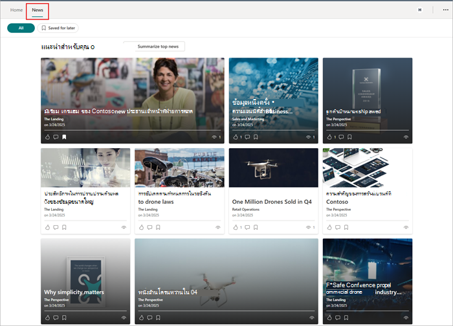
Task: Switch to the Home tab
Action: pyautogui.click(x=16, y=10)
